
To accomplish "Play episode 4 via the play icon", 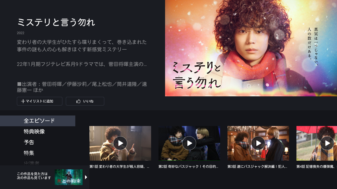I will [327, 143].
